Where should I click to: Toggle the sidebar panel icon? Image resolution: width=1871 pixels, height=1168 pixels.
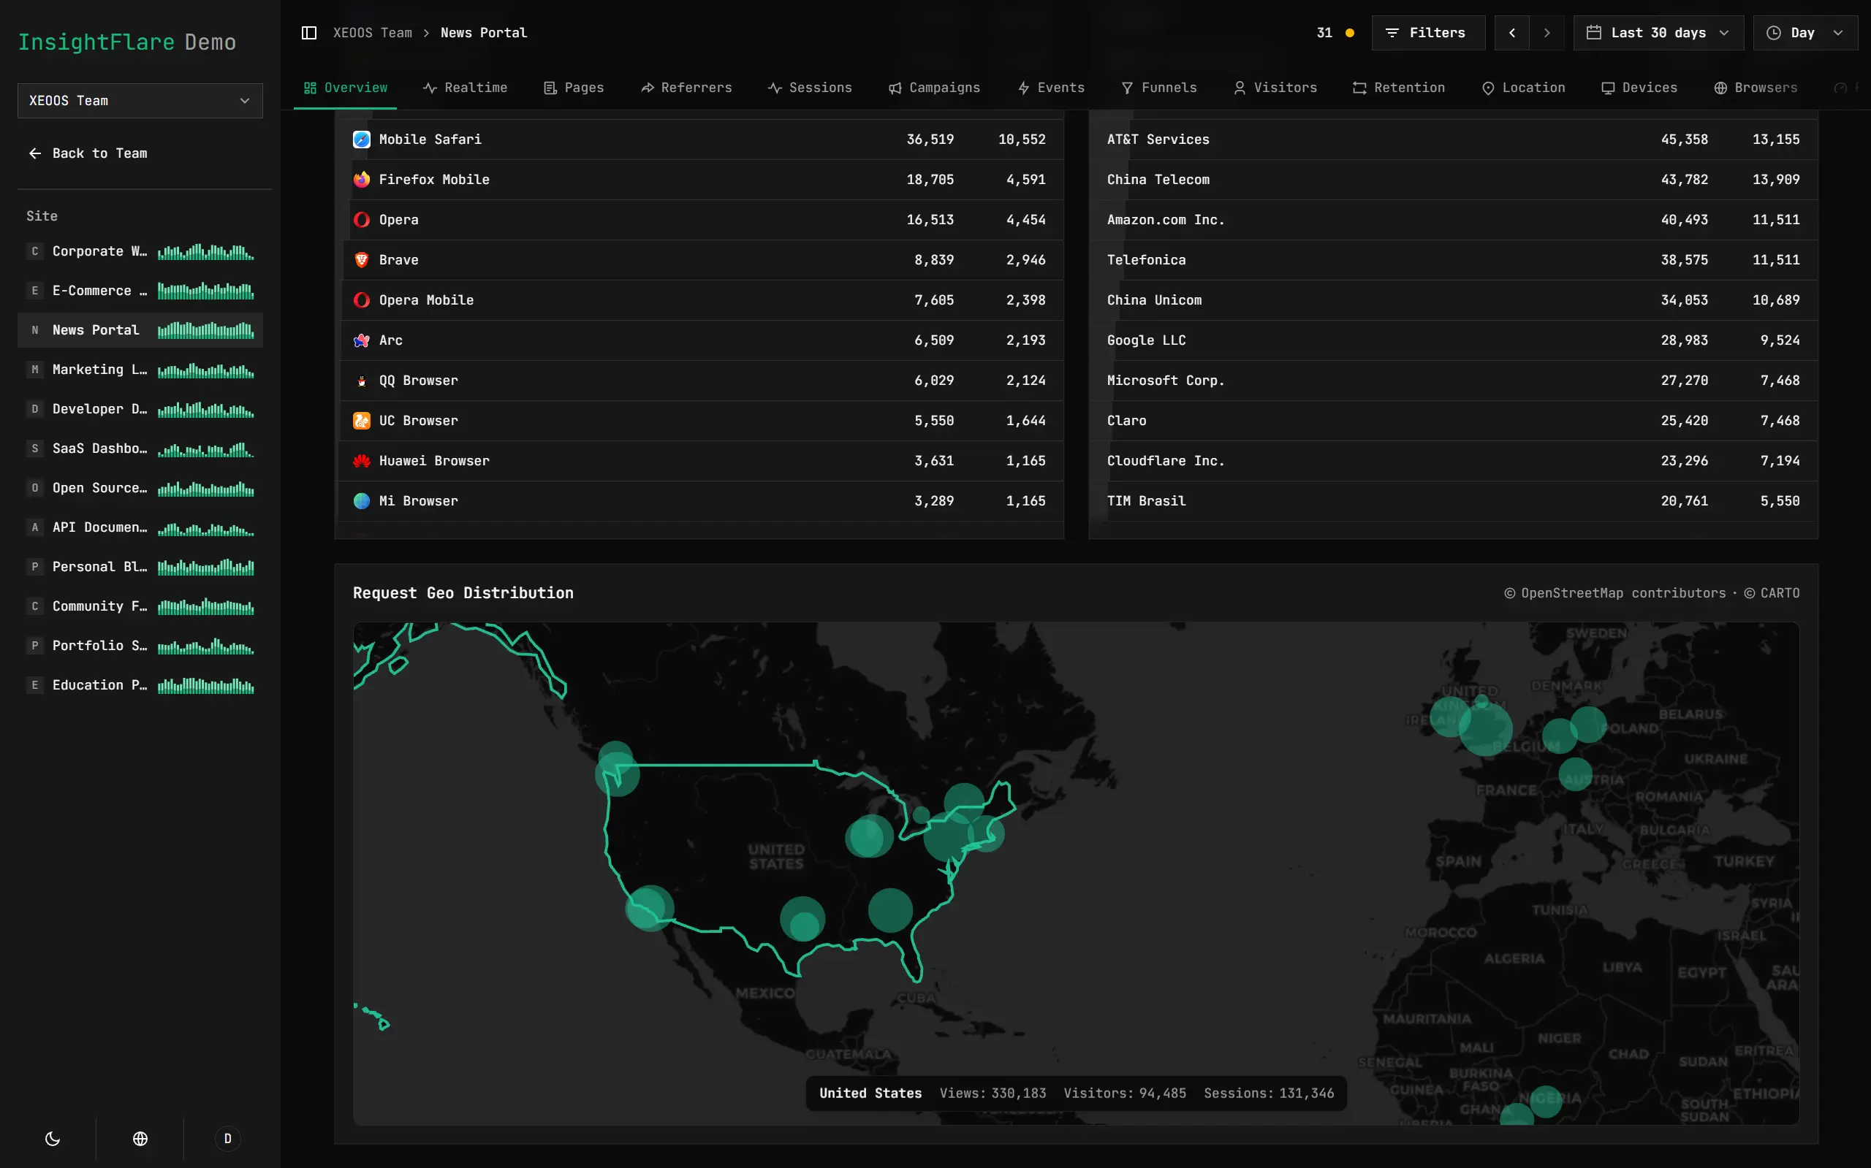[309, 32]
